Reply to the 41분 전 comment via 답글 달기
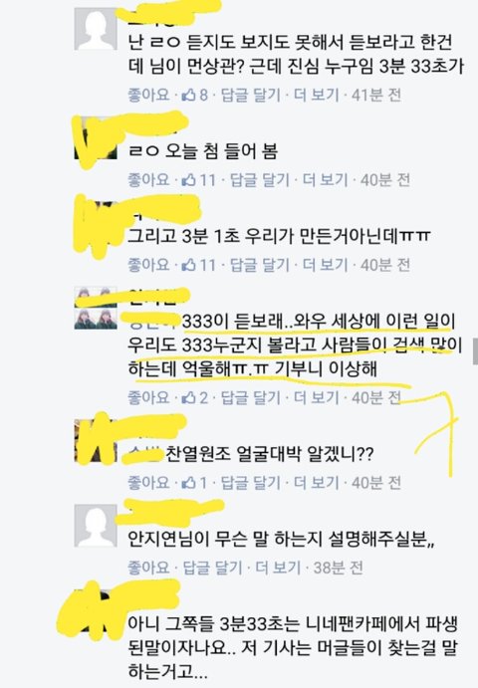The image size is (478, 688). click(x=250, y=95)
